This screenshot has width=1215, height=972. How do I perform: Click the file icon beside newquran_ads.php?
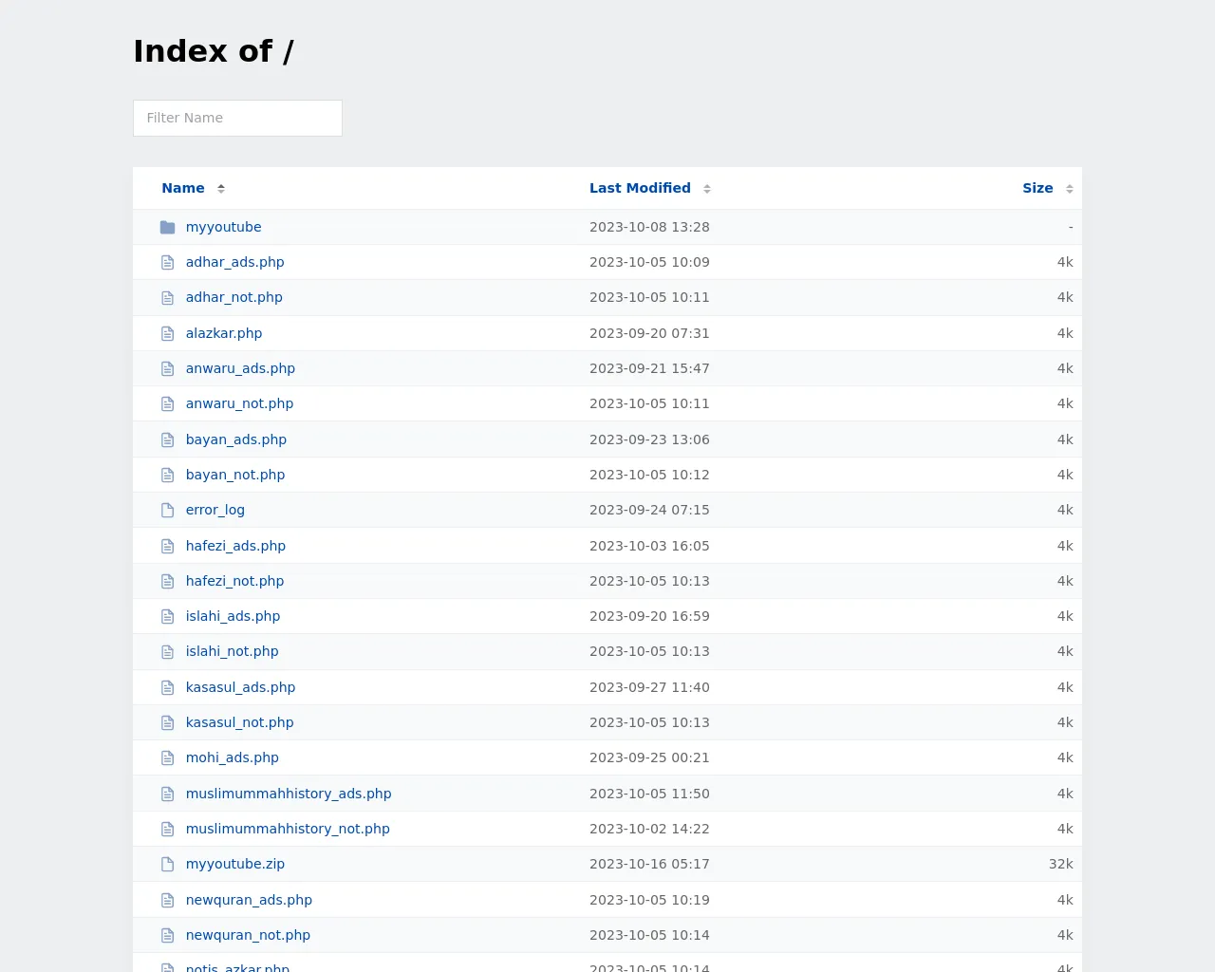(168, 900)
